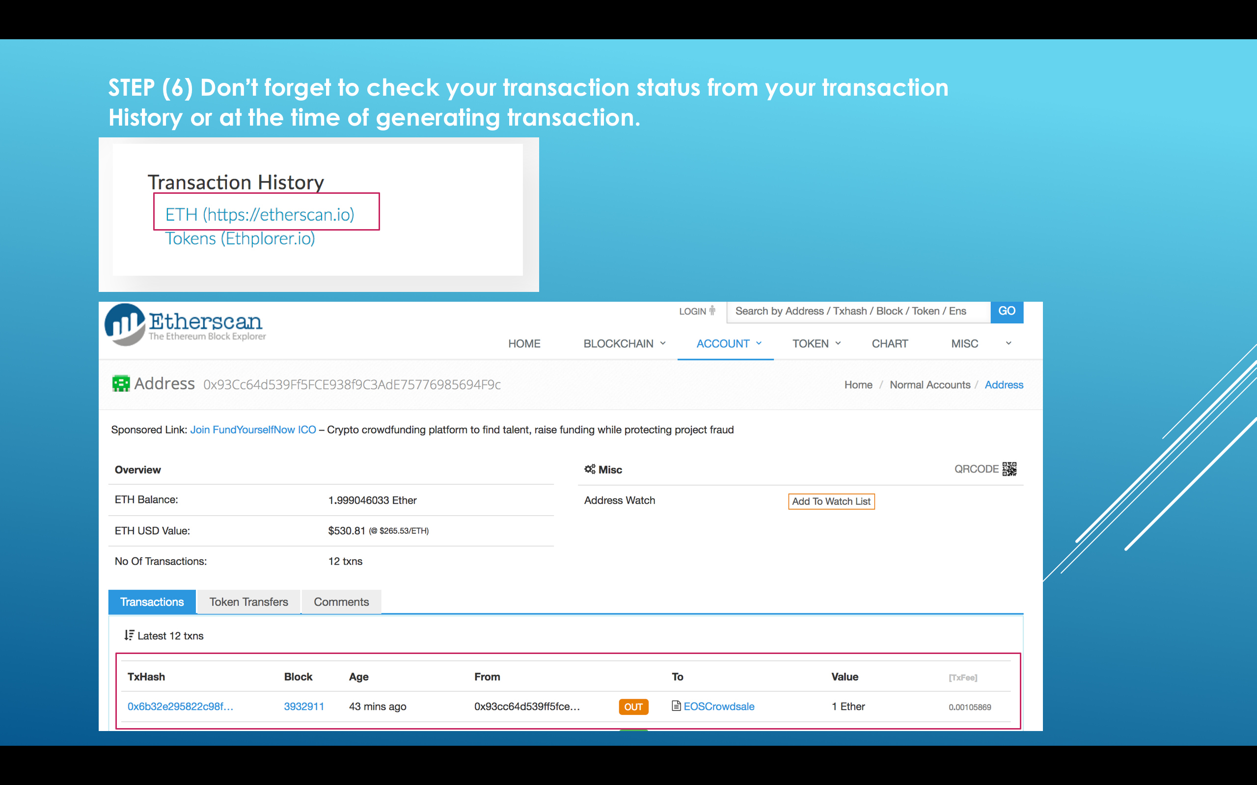Viewport: 1257px width, 785px height.
Task: Open the Tokens (Ethplorer.io) link
Action: (240, 238)
